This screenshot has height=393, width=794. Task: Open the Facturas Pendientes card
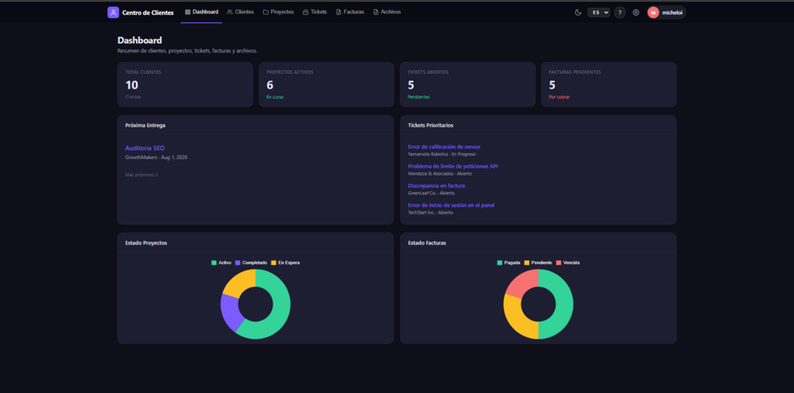(608, 84)
